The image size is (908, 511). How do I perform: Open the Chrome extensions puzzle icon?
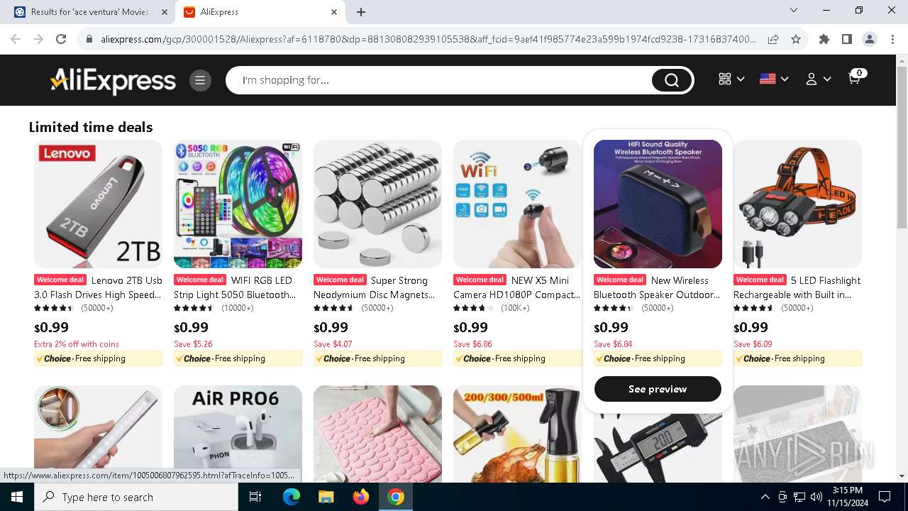(824, 39)
